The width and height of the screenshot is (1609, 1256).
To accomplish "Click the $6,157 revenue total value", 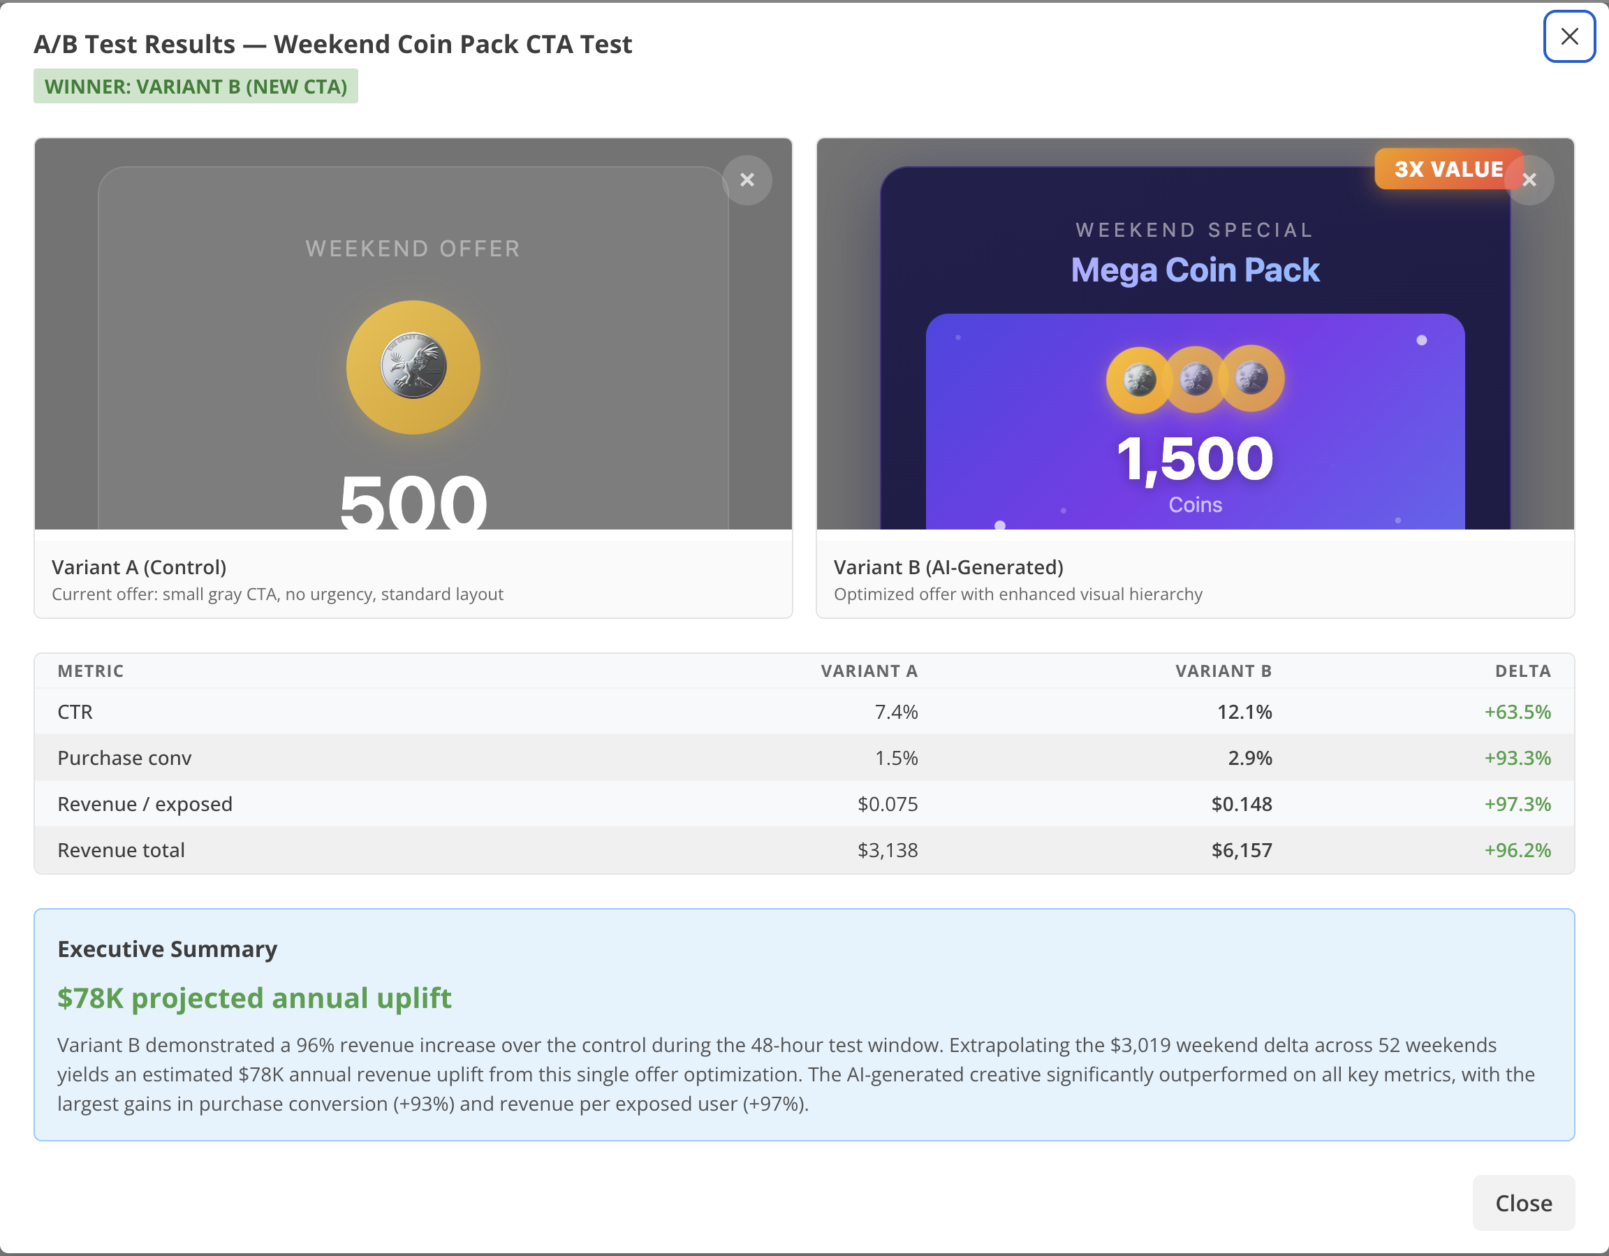I will (x=1242, y=850).
